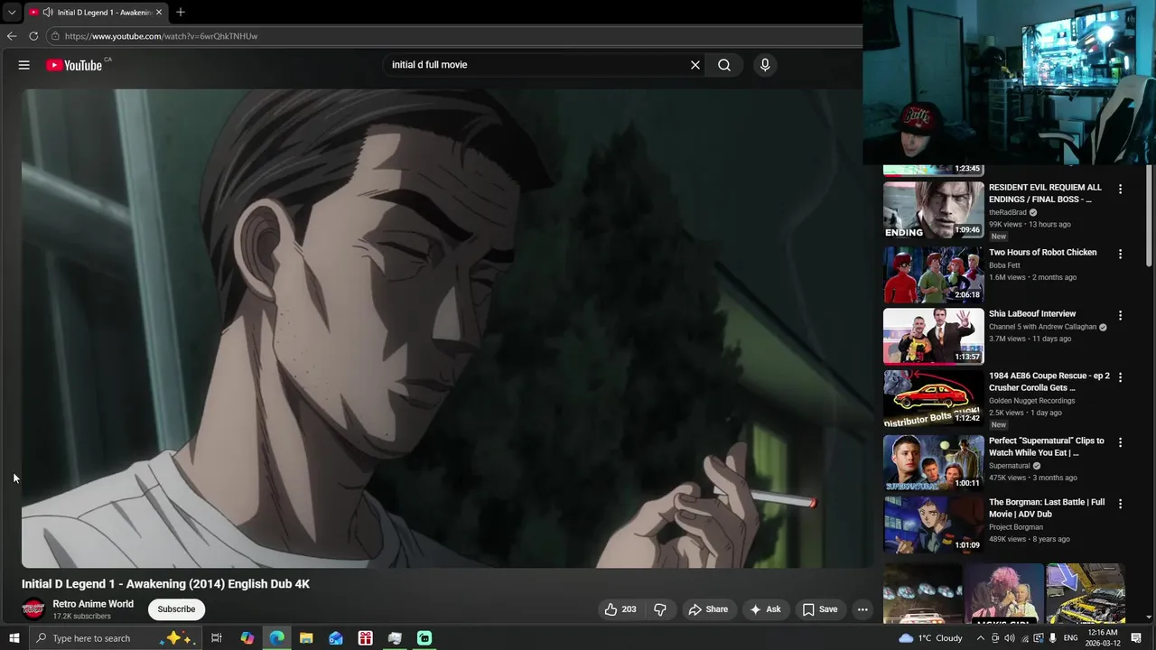Open tray volume speaker icon

pyautogui.click(x=1010, y=638)
